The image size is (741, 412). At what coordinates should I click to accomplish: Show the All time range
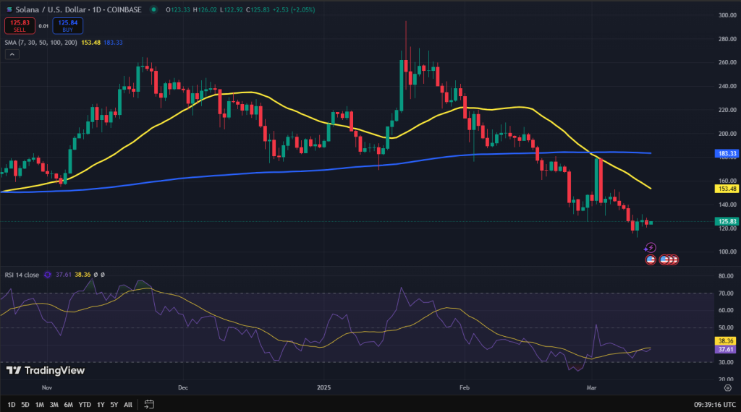click(128, 405)
